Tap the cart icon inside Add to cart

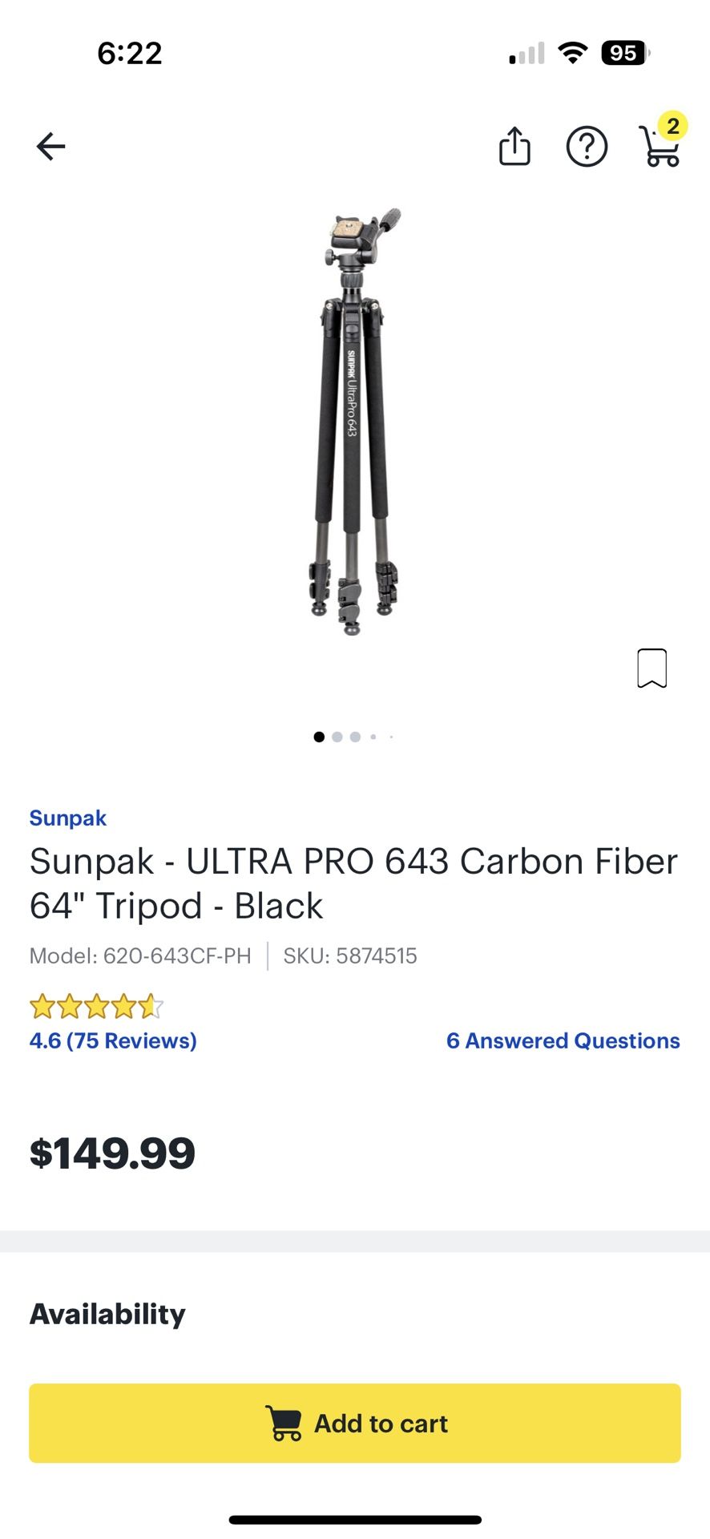(x=284, y=1423)
